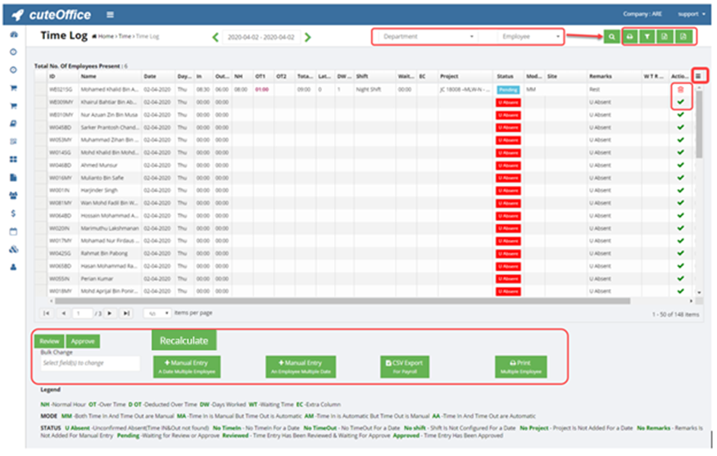Image resolution: width=717 pixels, height=456 pixels.
Task: Click the Bulk Change field selector
Action: pos(90,363)
